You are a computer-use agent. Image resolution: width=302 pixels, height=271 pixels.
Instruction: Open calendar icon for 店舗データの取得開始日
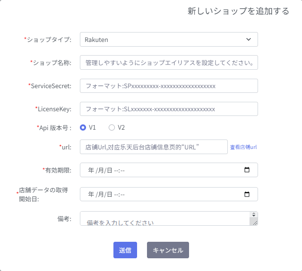click(x=247, y=194)
